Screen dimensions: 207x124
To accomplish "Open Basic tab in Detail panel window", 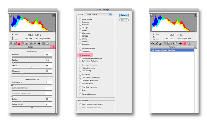I will pos(11,43).
